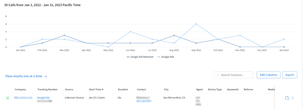Image resolution: width=303 pixels, height=109 pixels.
Task: Click the Jun 2022 Google Ads data point
Action: (130, 32)
